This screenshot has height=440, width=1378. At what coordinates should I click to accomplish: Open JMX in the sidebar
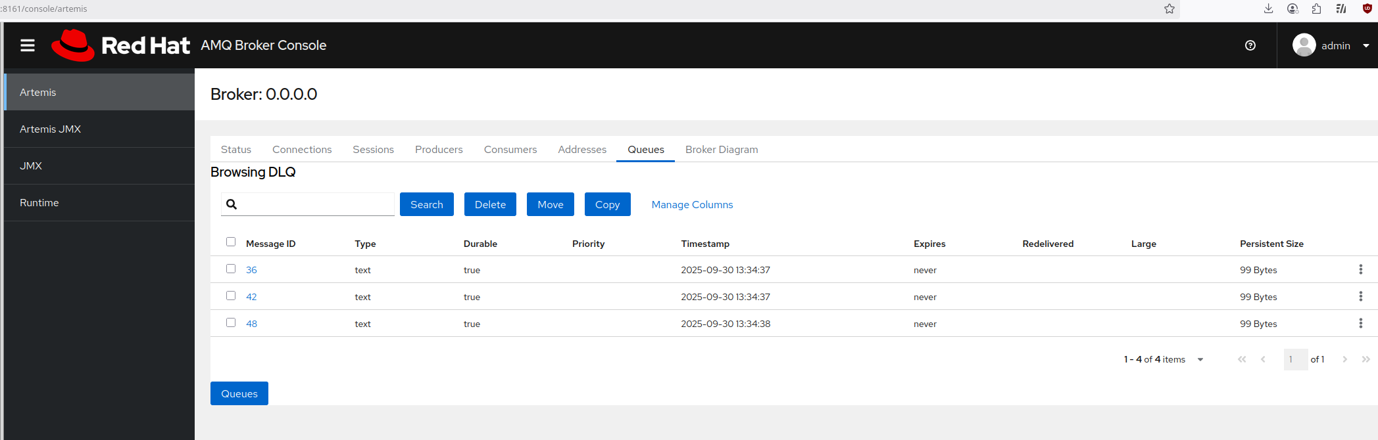tap(99, 165)
